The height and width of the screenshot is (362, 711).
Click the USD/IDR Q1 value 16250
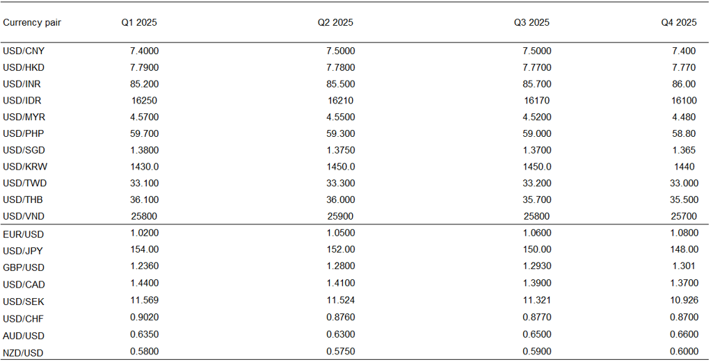coord(144,101)
